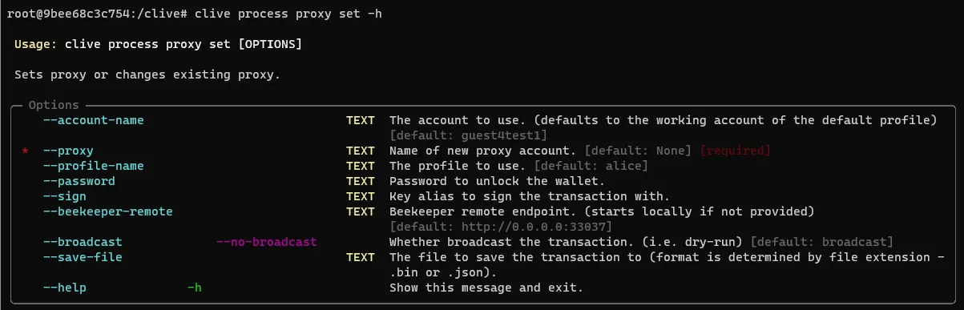The width and height of the screenshot is (964, 310).
Task: Click the --beekeeper-remote option
Action: click(107, 211)
